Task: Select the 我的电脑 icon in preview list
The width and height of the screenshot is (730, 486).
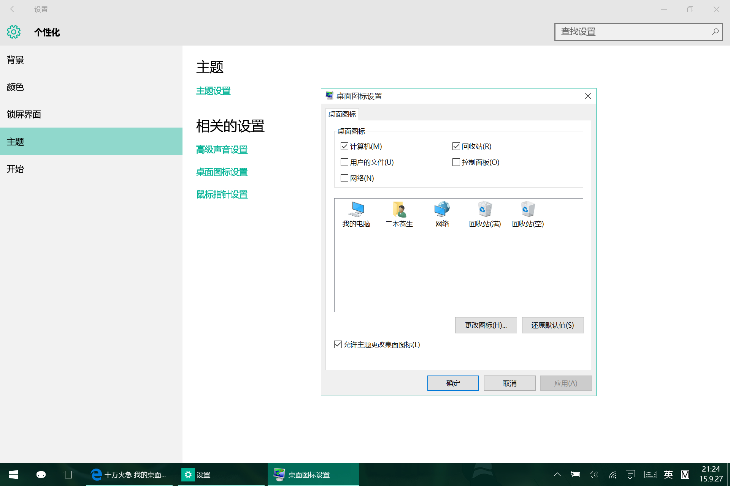Action: coord(356,214)
